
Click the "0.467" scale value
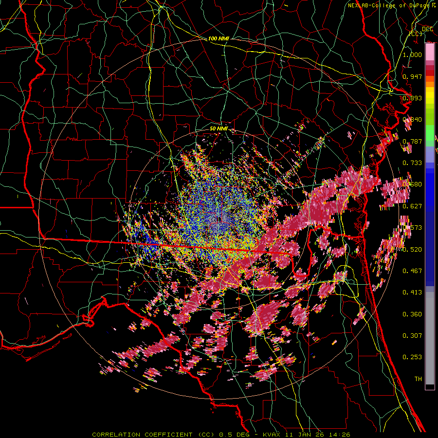click(412, 271)
